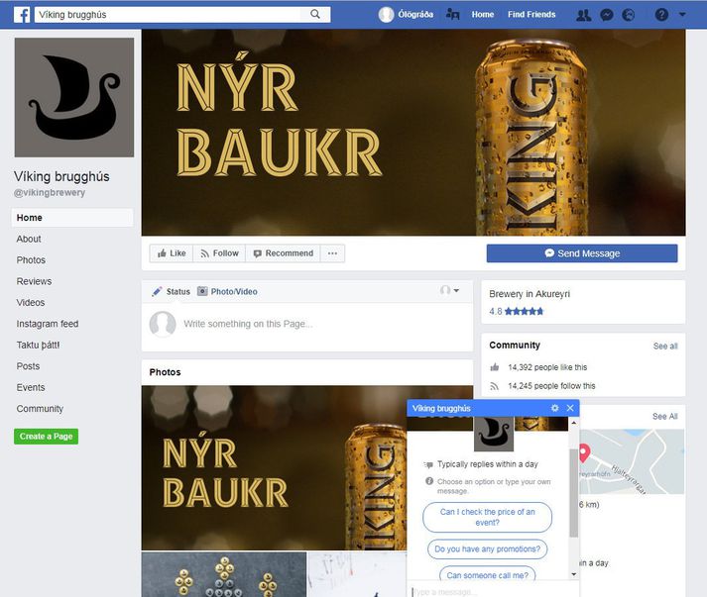
Task: Open Events in the sidebar
Action: pyautogui.click(x=31, y=387)
